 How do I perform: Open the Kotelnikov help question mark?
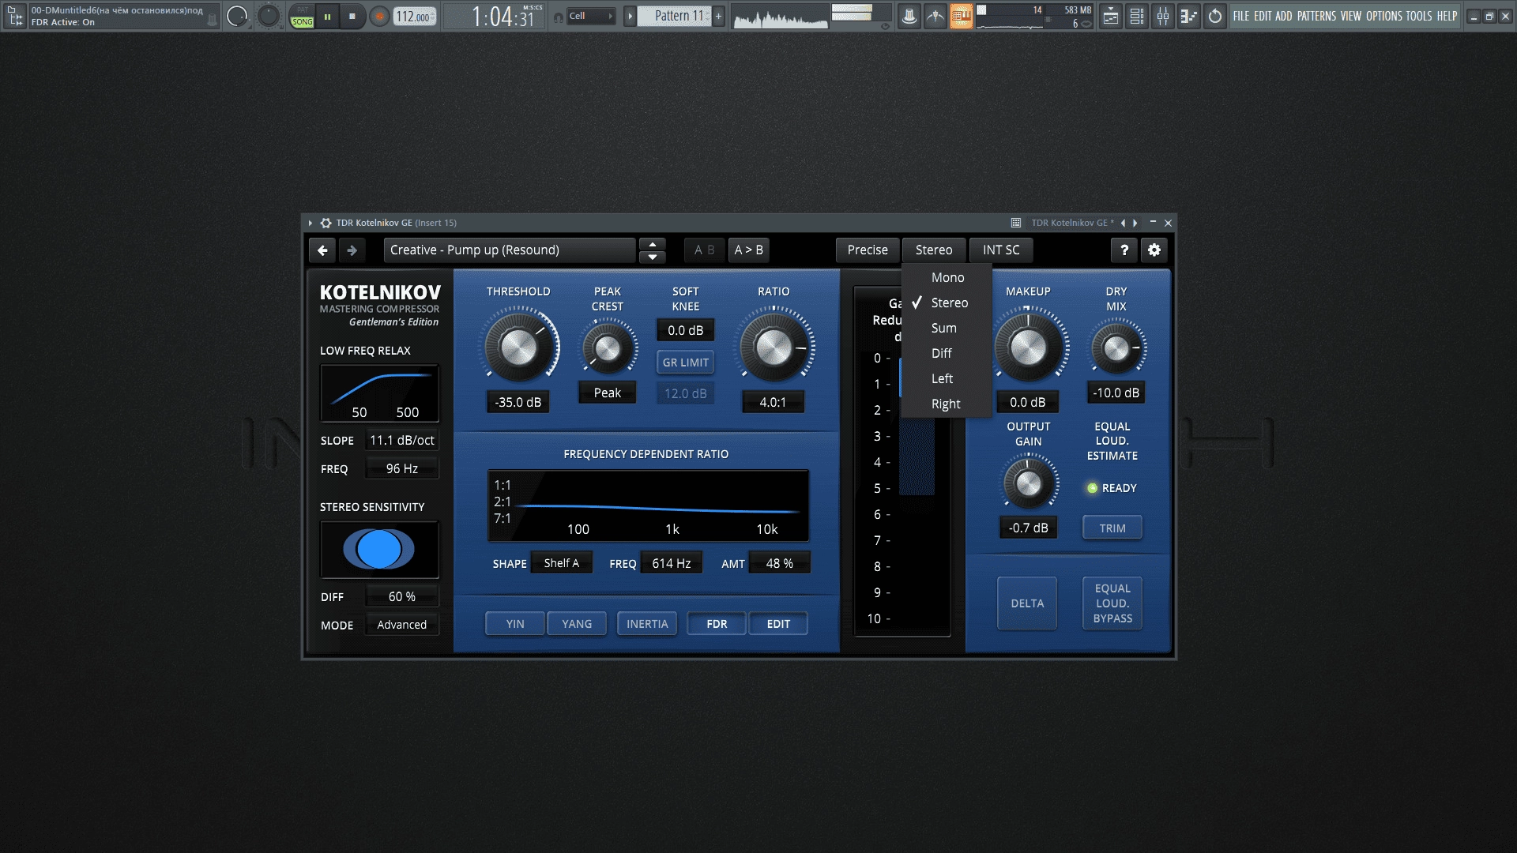(x=1124, y=250)
